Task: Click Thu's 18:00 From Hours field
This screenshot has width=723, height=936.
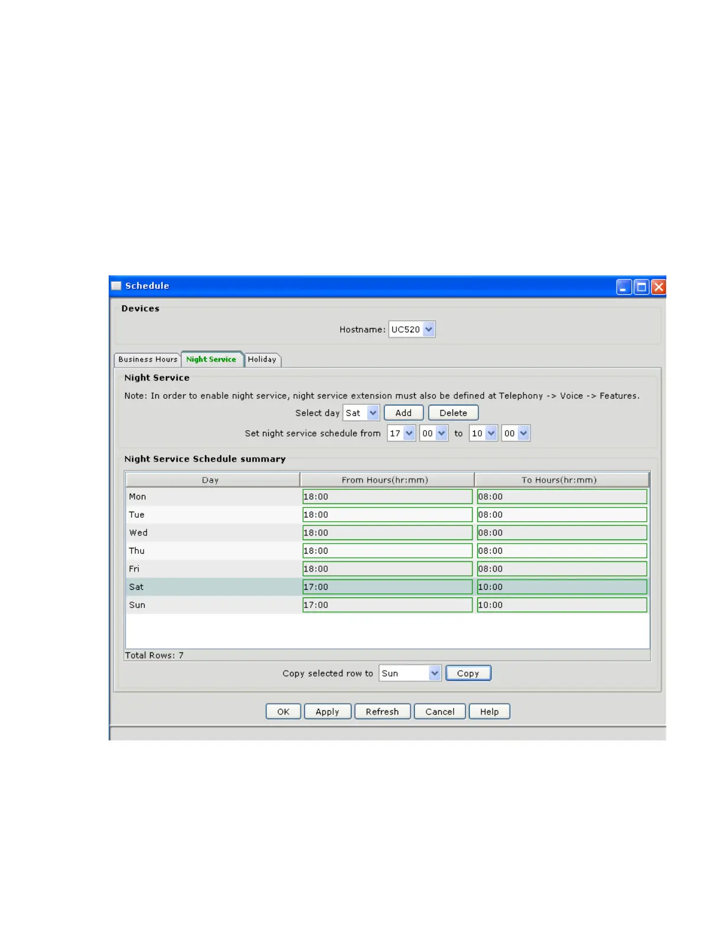Action: [x=387, y=551]
